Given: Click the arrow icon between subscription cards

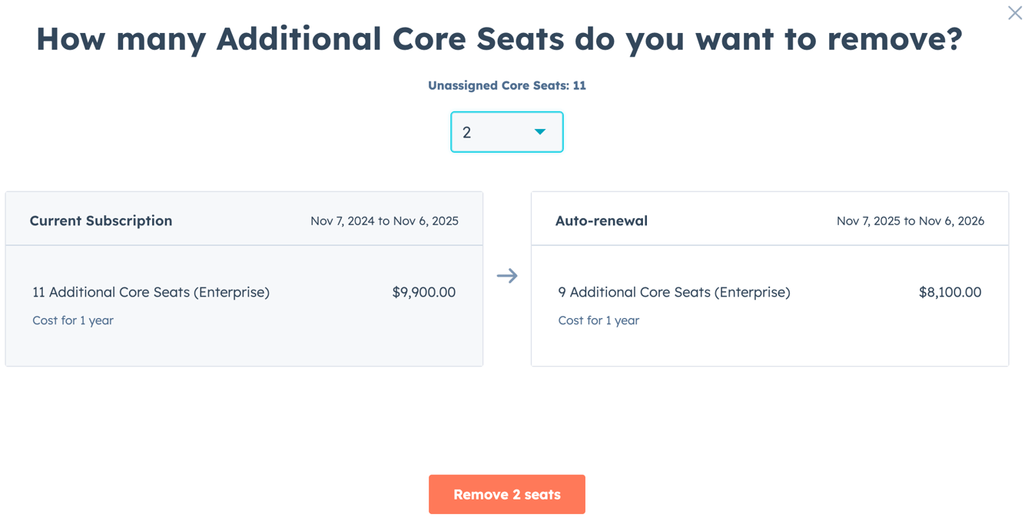Looking at the screenshot, I should tap(507, 275).
